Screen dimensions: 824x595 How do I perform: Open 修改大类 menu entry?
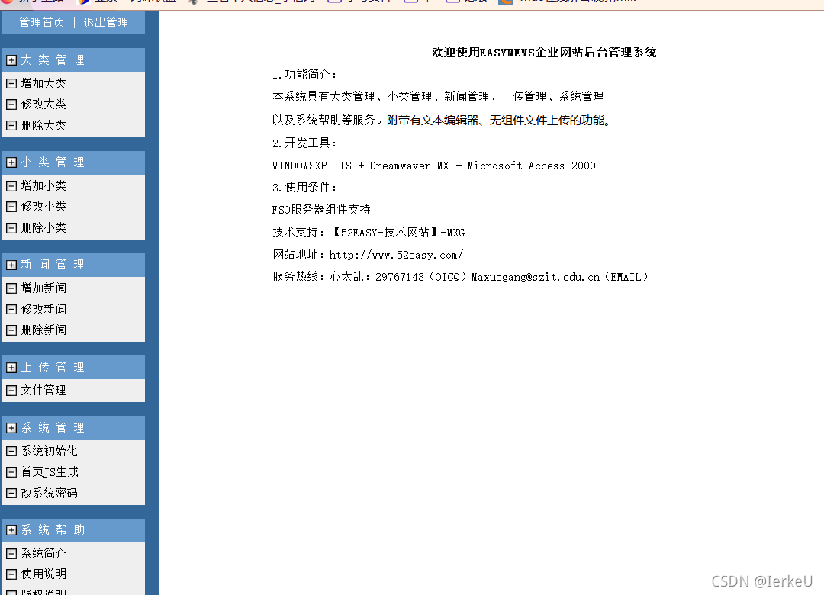43,104
